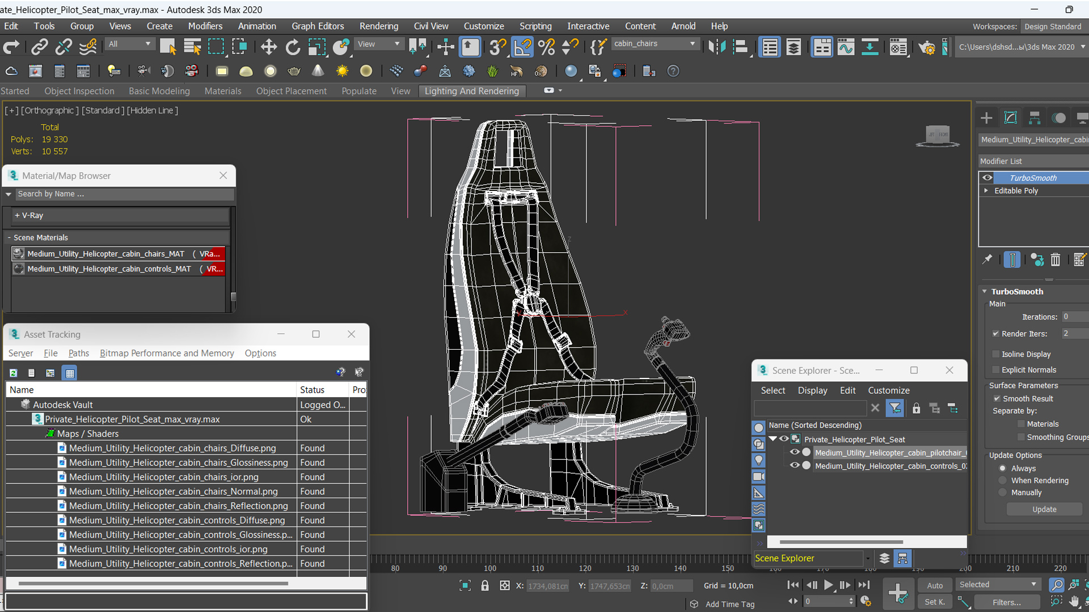The width and height of the screenshot is (1089, 612).
Task: Switch to the Modify command panel
Action: 1011,118
